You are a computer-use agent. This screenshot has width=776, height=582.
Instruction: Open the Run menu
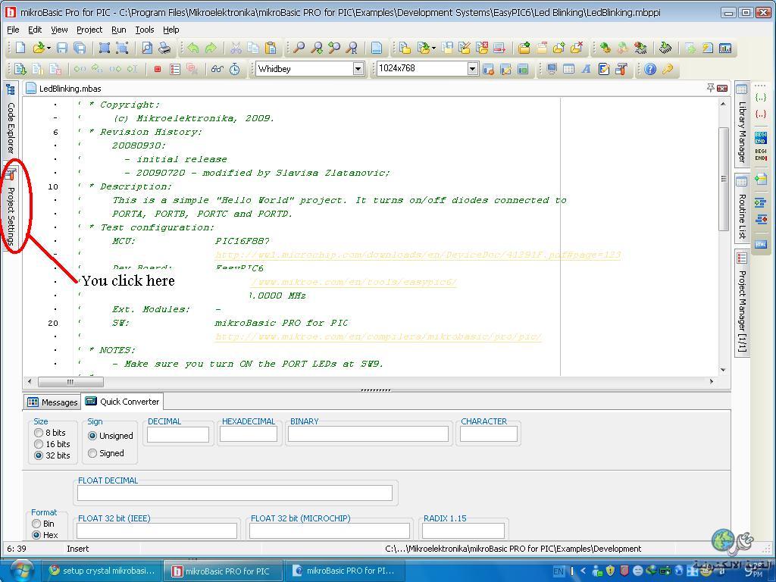click(x=119, y=30)
